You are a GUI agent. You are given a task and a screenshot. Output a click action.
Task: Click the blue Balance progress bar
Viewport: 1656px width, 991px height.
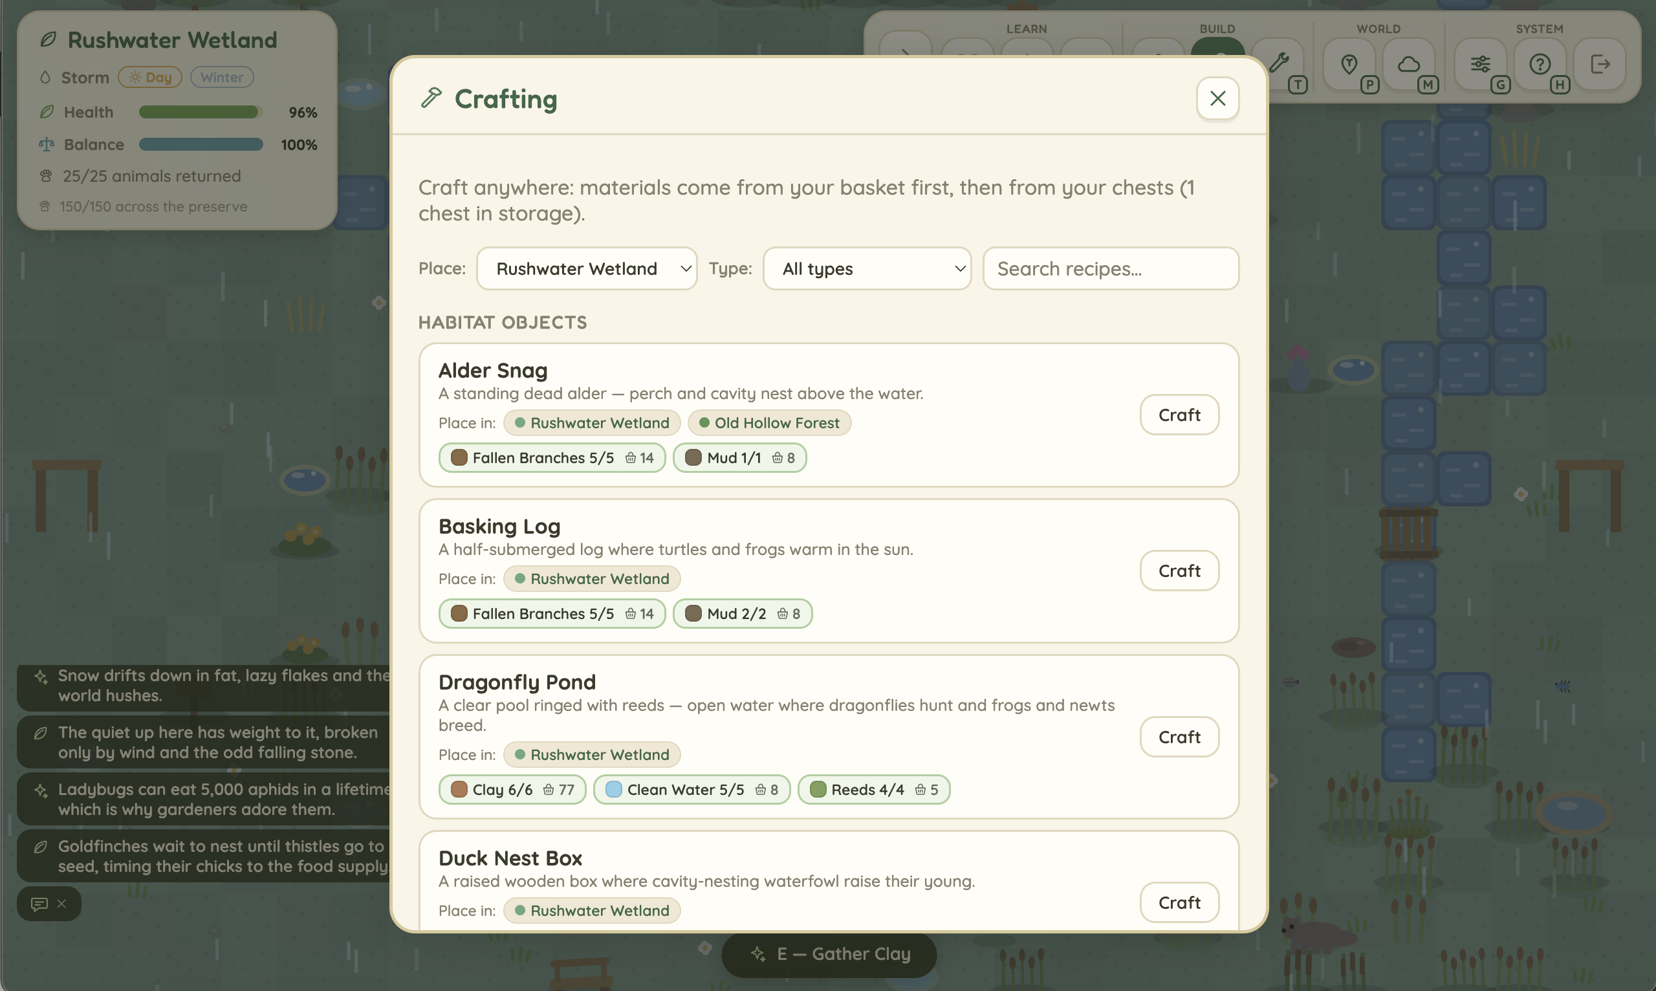tap(201, 144)
